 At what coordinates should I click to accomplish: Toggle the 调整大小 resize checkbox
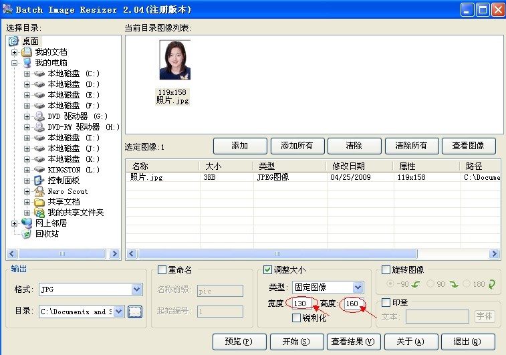click(x=268, y=270)
